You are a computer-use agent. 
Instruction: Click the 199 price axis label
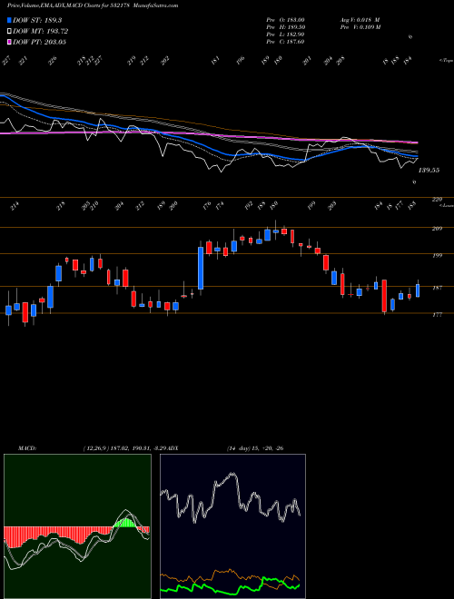[x=437, y=255]
